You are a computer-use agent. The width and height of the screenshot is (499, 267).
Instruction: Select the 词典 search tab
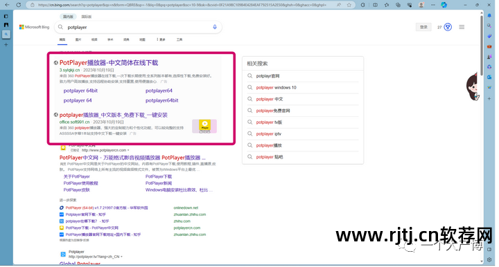tap(126, 39)
